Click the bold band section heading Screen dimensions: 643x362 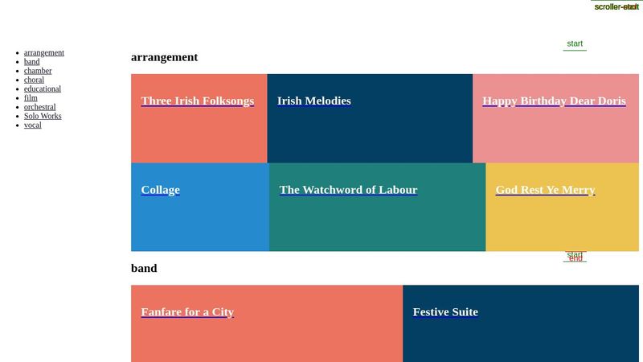coord(144,268)
